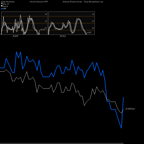Click the 80 level label in FAST chart
The image size is (144, 144).
coord(46,14)
